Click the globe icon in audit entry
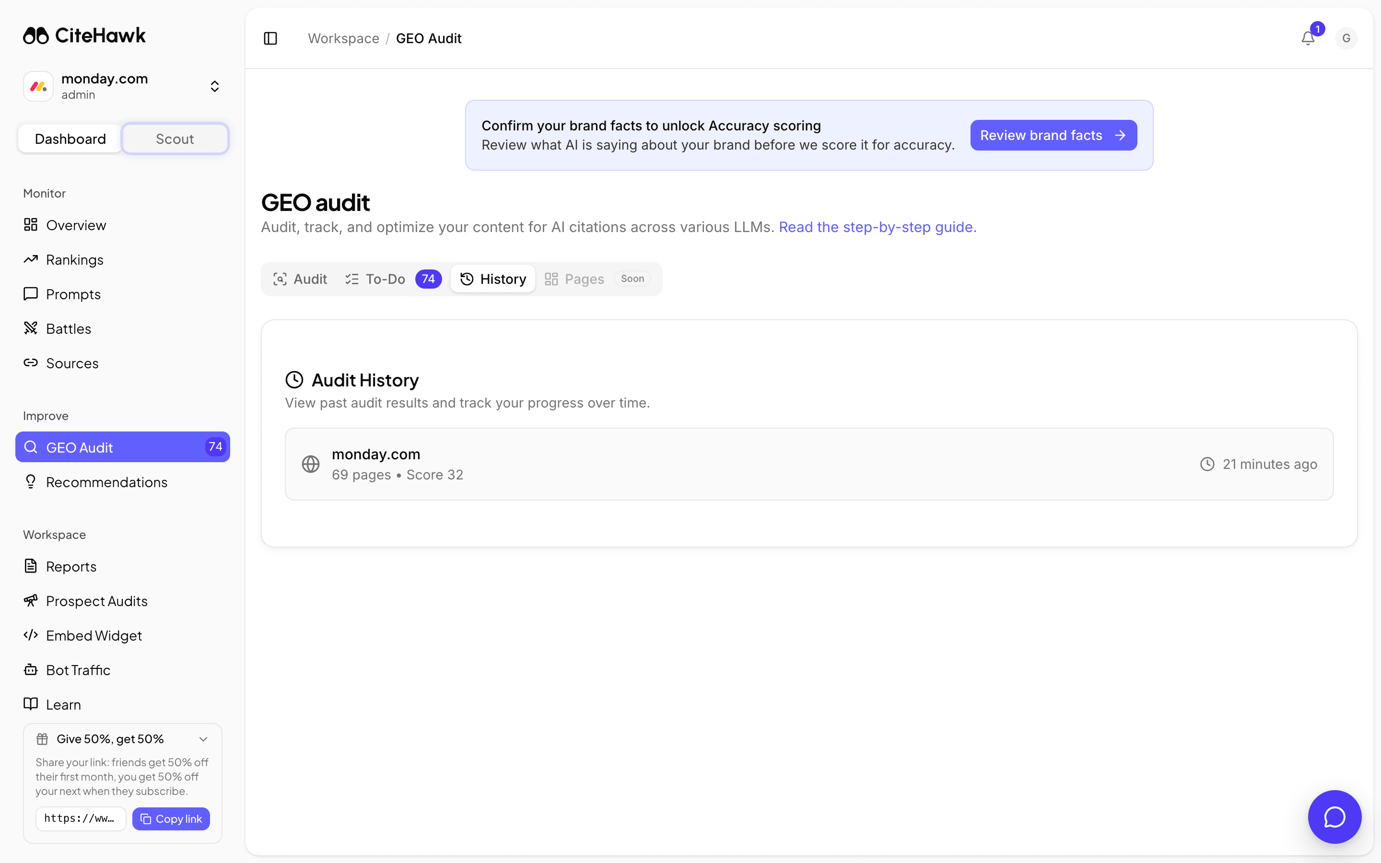The width and height of the screenshot is (1381, 863). 310,464
